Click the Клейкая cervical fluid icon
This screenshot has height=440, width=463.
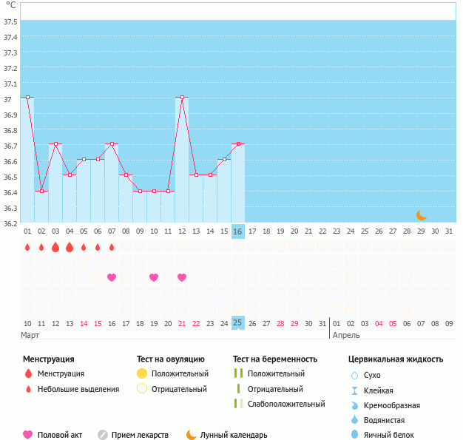[354, 390]
